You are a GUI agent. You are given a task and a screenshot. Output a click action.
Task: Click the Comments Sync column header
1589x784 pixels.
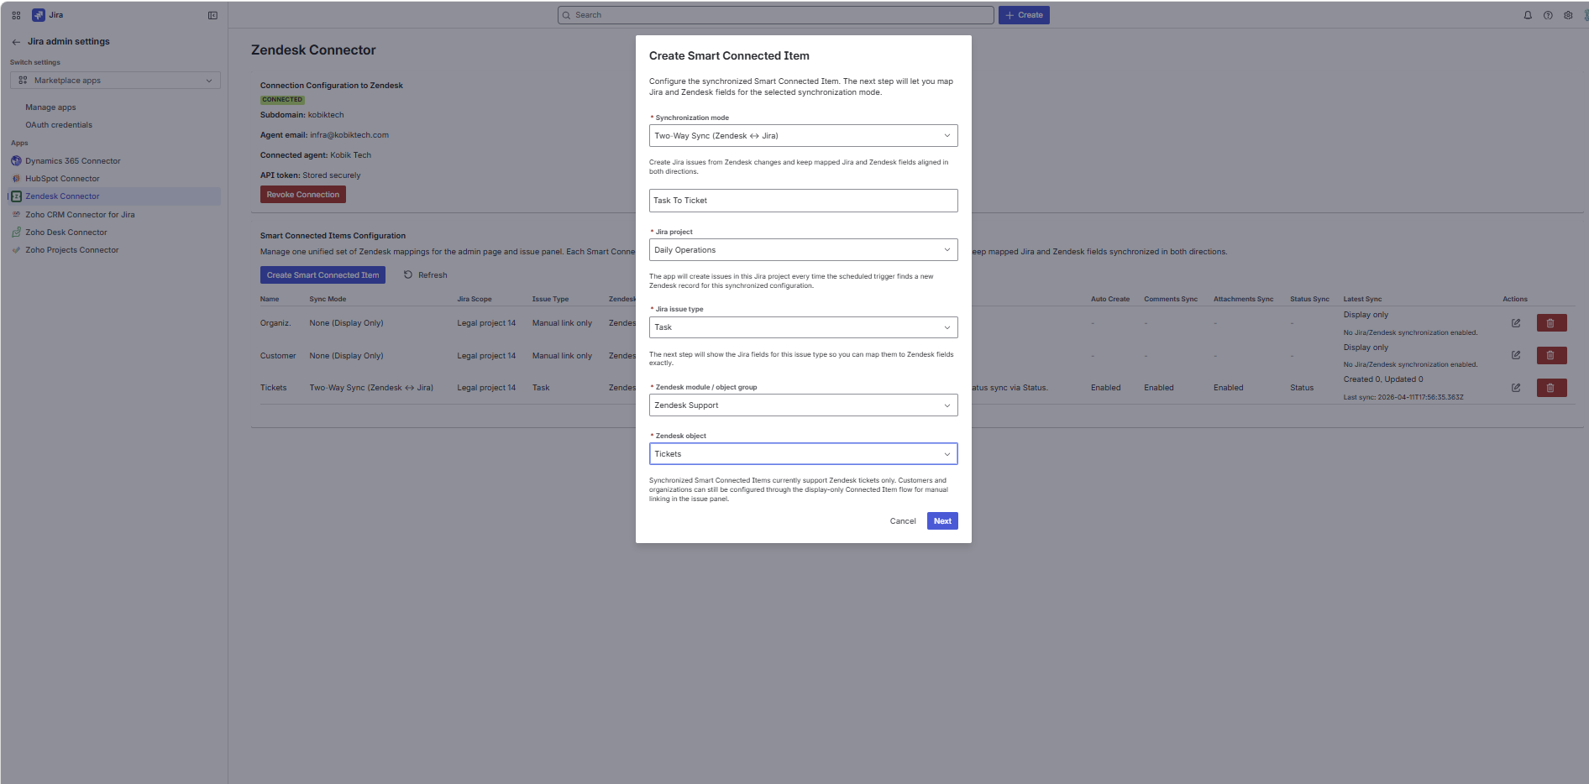point(1171,299)
